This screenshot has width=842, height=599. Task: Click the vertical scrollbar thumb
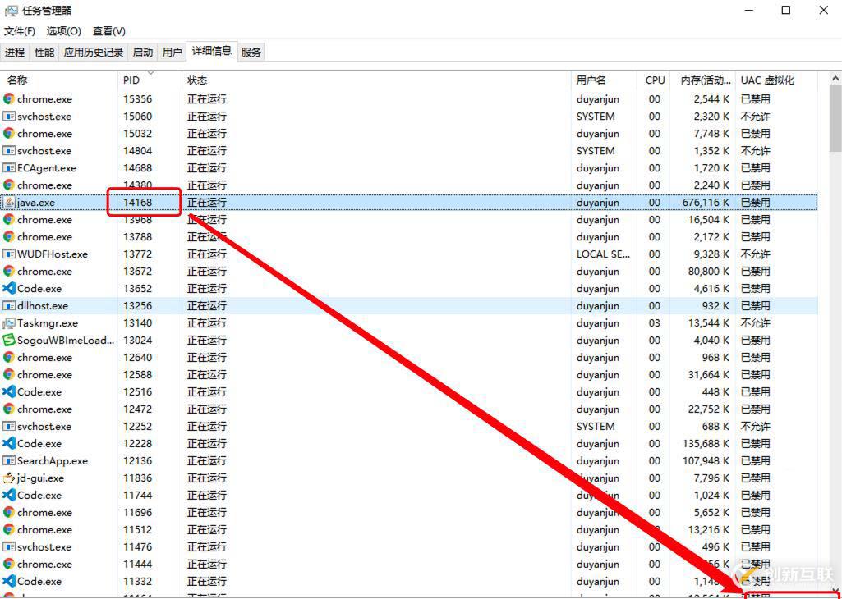(835, 120)
